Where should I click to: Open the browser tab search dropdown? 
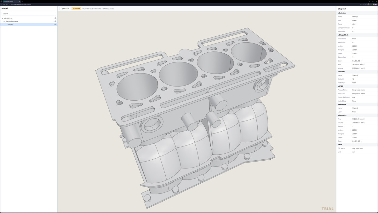coord(2,1)
